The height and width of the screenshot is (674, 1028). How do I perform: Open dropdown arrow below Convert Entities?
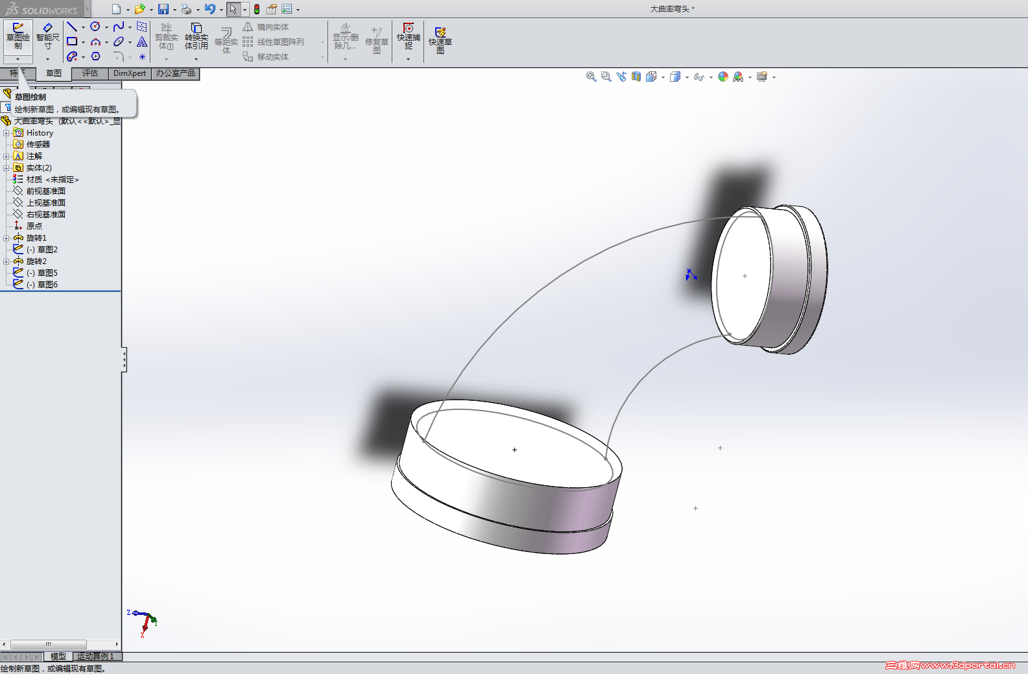pyautogui.click(x=196, y=59)
